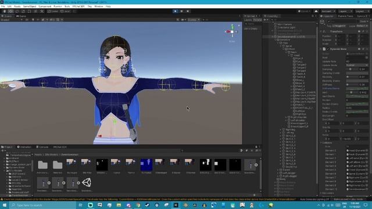
Task: Open the Assets menu
Action: tap(17, 6)
